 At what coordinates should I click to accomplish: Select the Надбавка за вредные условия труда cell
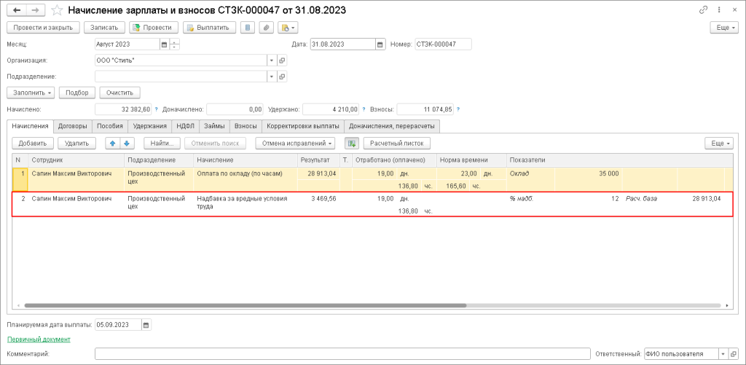click(245, 203)
